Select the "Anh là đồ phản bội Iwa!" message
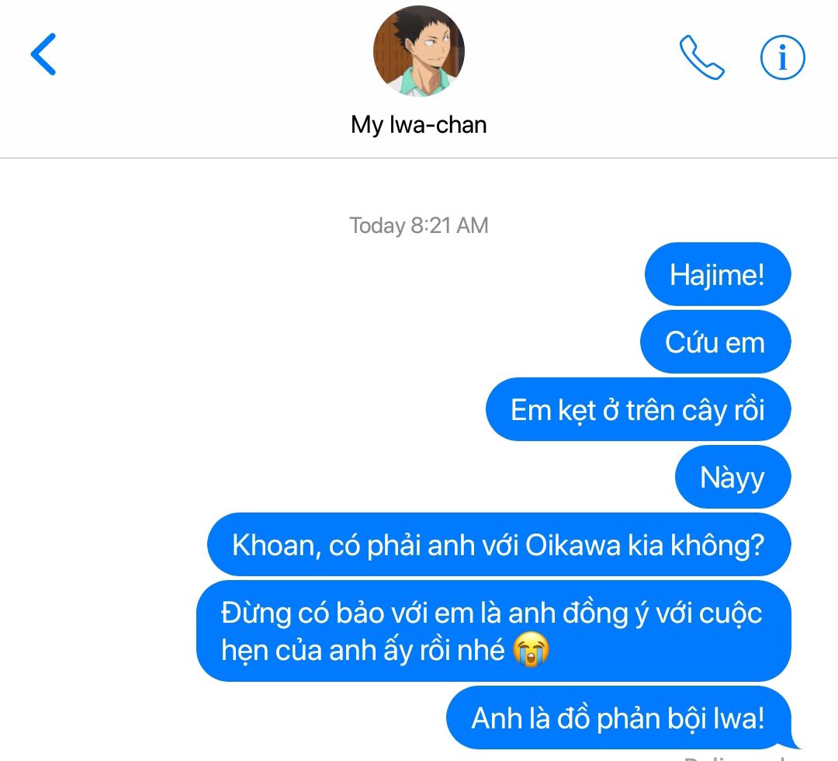The image size is (838, 761). click(618, 718)
